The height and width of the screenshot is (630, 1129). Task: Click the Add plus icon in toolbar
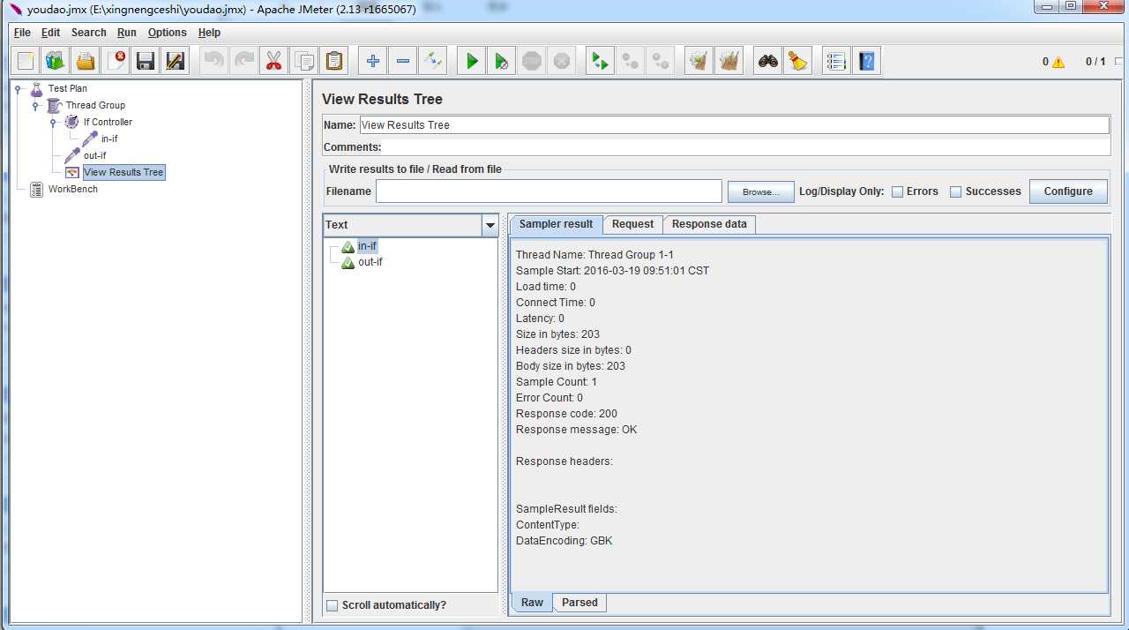coord(372,61)
